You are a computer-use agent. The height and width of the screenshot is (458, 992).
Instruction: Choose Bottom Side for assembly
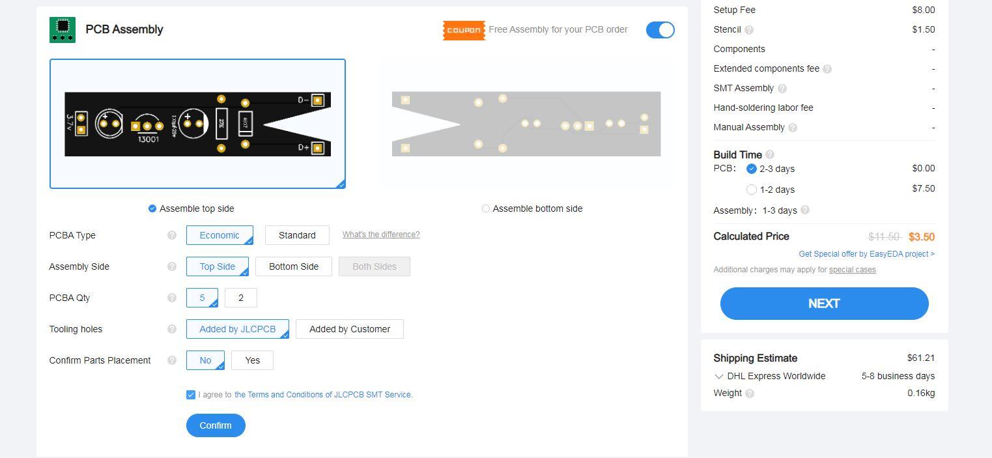coord(294,266)
